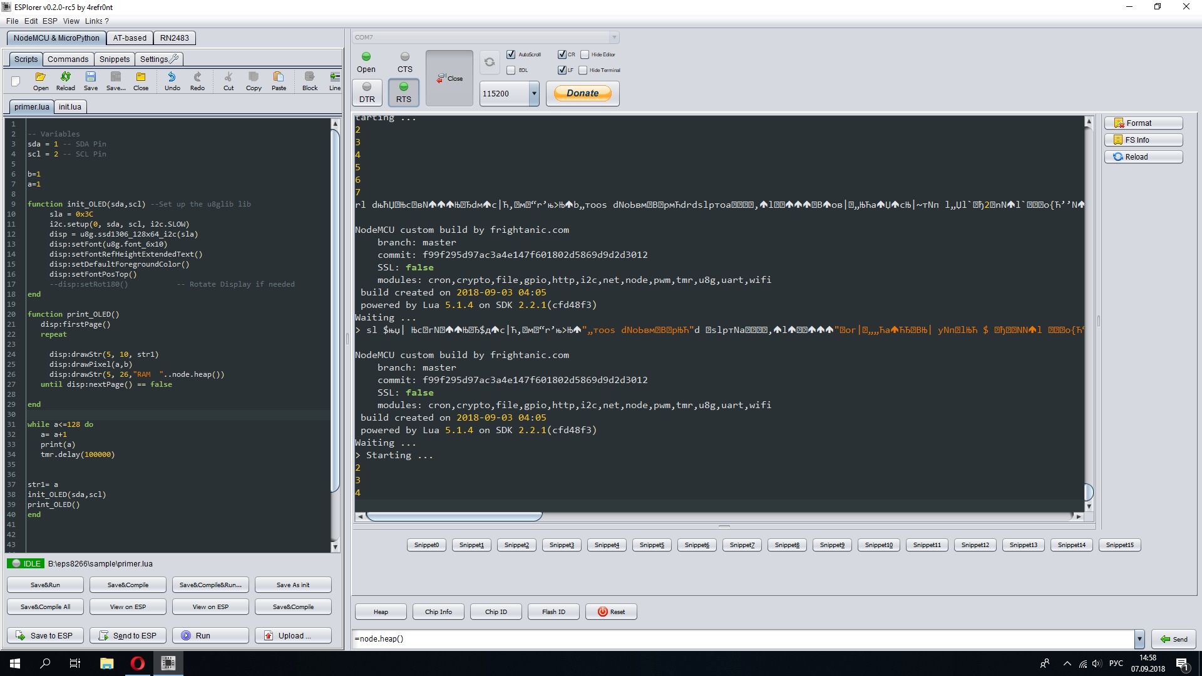The width and height of the screenshot is (1202, 676).
Task: Toggle the LF checkbox
Action: (x=562, y=70)
